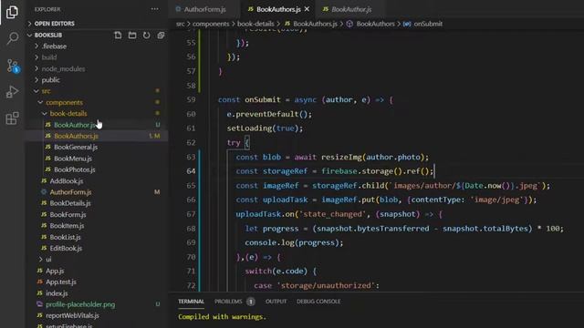
Task: Click line number 59 in the gutter
Action: tap(191, 99)
